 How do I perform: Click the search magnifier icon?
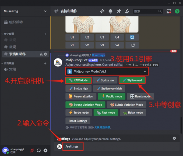coord(160,11)
